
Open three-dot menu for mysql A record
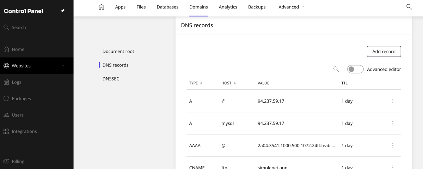click(x=393, y=123)
